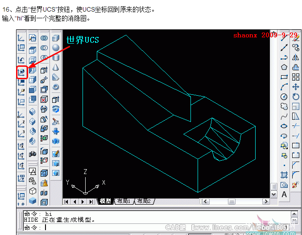Image resolution: width=302 pixels, height=235 pixels.
Task: Click horizontal scrollbar right arrow
Action: tap(266, 202)
